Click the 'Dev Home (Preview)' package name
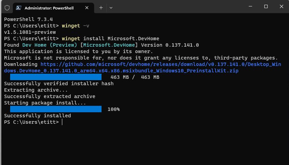 pos(50,45)
